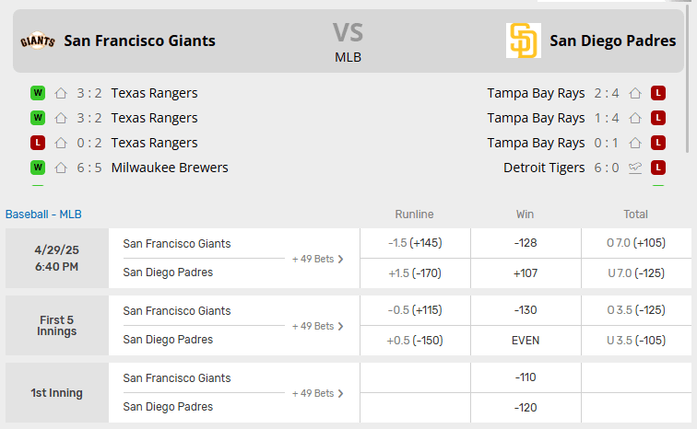697x429 pixels.
Task: Click the green W badge beside Milwaukee Brewers
Action: tap(38, 168)
